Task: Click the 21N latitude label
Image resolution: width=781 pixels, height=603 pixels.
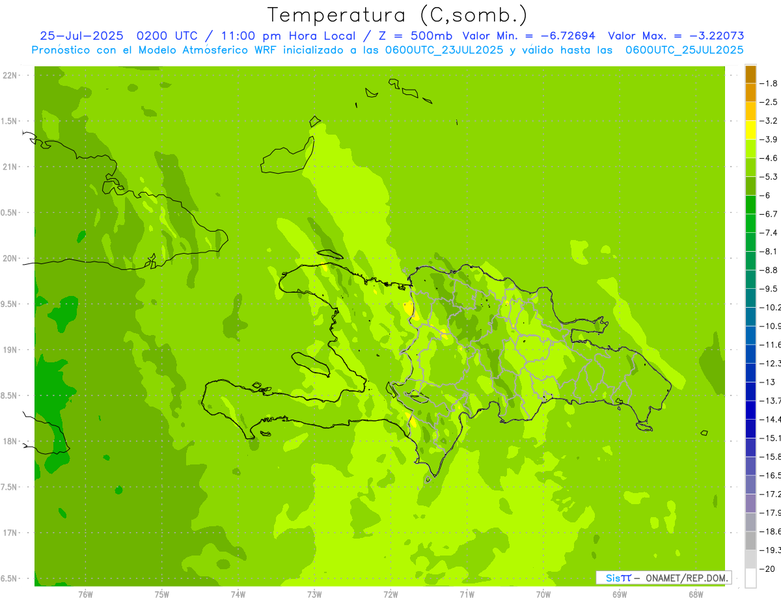Action: (10, 167)
